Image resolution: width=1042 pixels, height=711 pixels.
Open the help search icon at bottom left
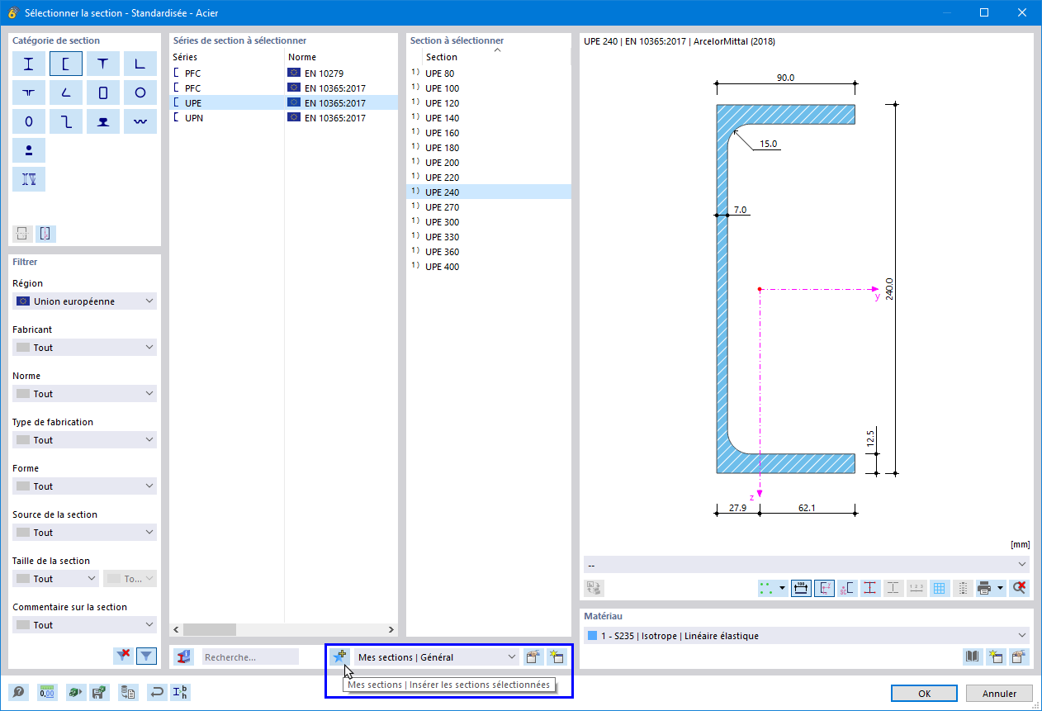click(x=18, y=692)
